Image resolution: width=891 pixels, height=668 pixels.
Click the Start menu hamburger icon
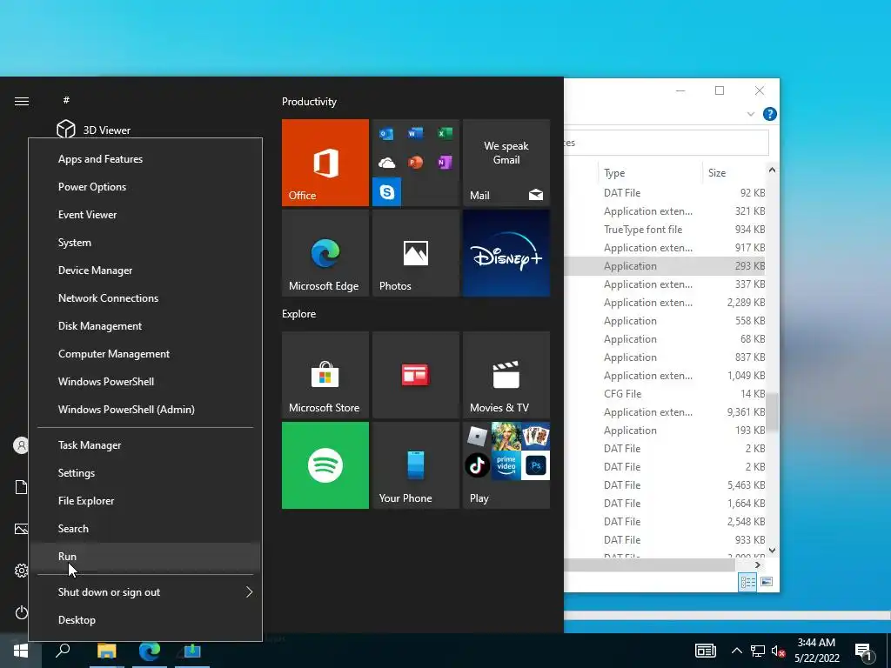pos(22,101)
